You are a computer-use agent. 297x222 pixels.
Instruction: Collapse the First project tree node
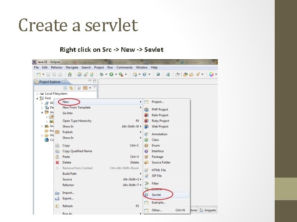click(x=37, y=98)
